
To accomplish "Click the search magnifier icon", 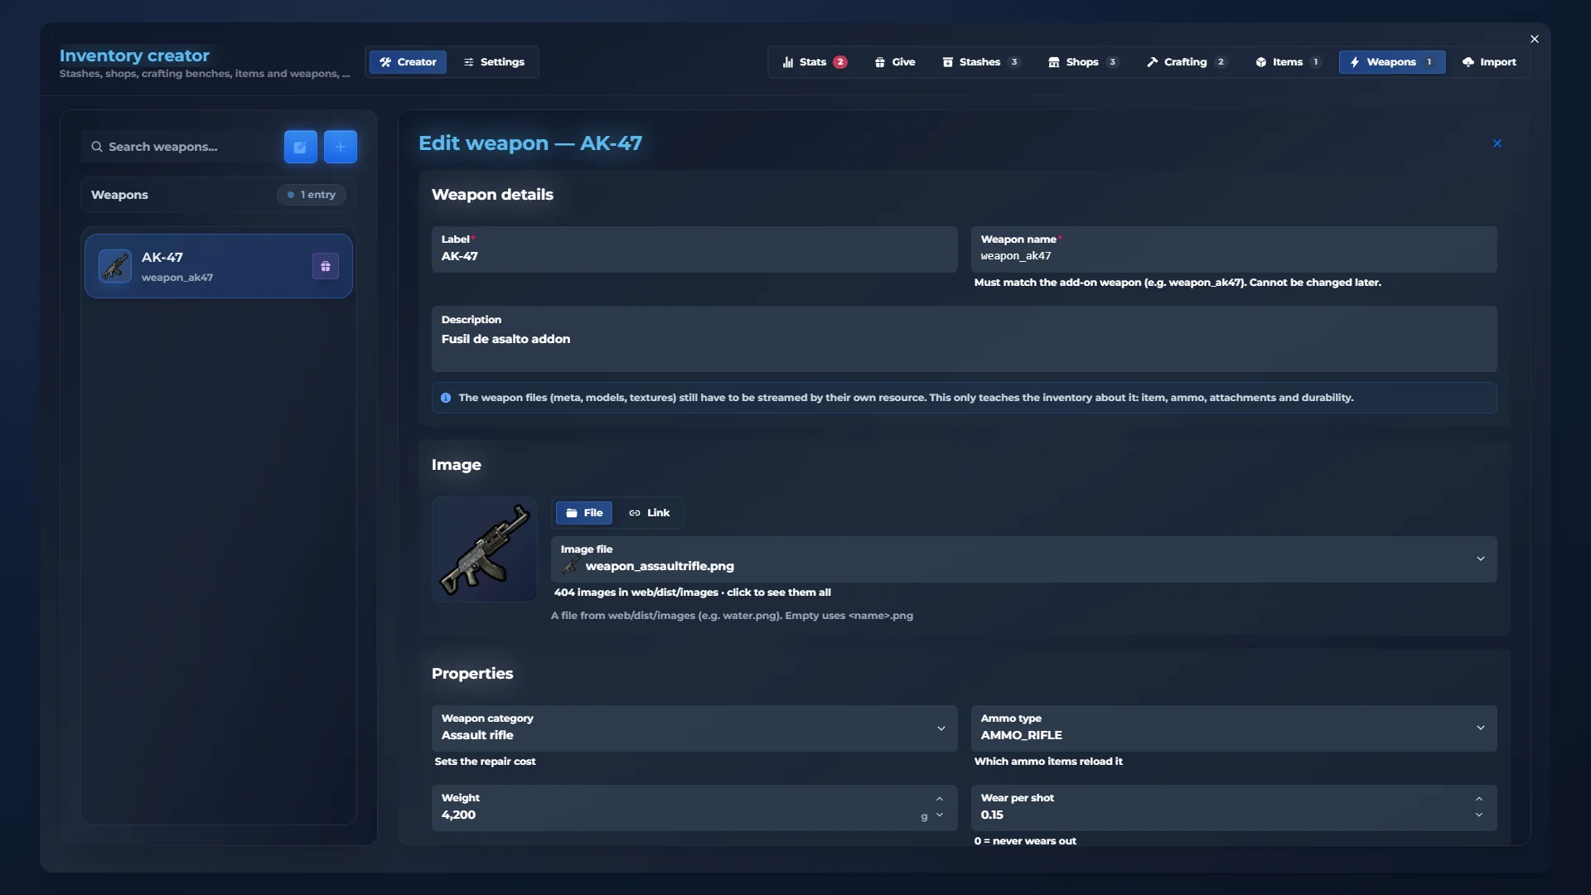I will 97,147.
